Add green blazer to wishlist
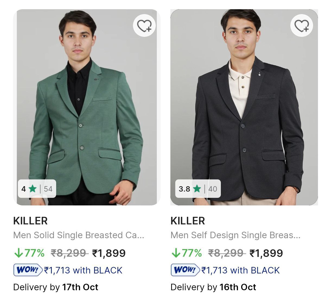This screenshot has height=300, width=331. pyautogui.click(x=144, y=26)
